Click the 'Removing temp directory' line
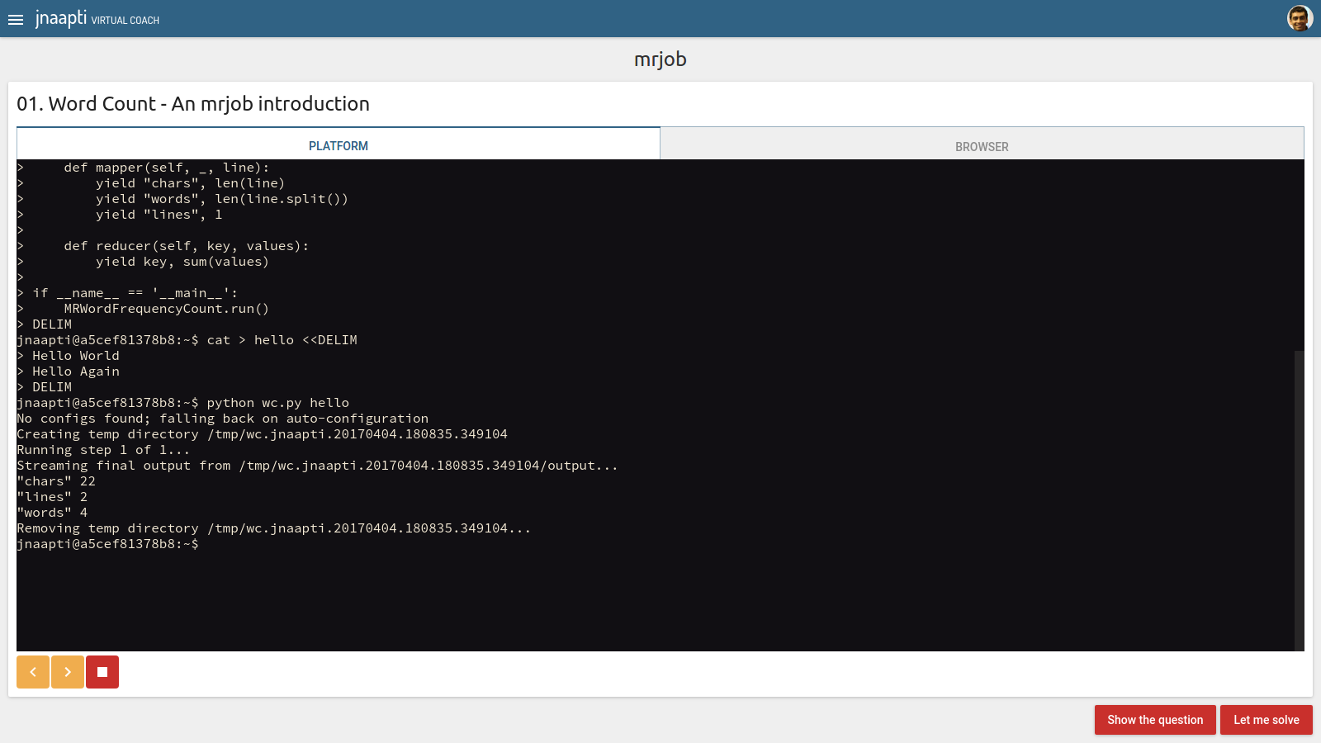Image resolution: width=1321 pixels, height=743 pixels. (x=274, y=528)
